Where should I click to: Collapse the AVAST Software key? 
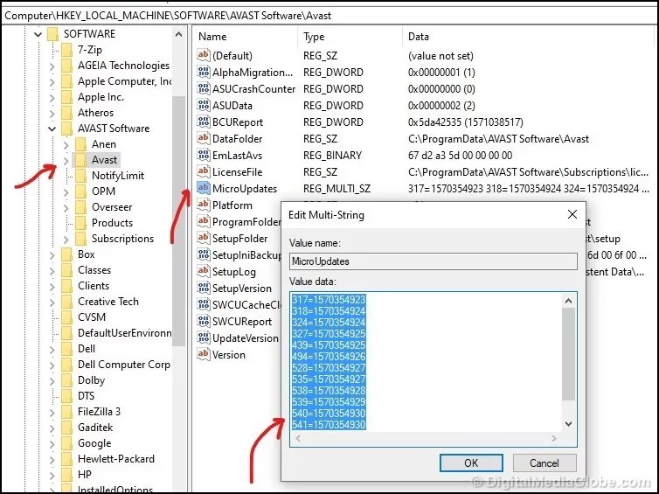(52, 129)
